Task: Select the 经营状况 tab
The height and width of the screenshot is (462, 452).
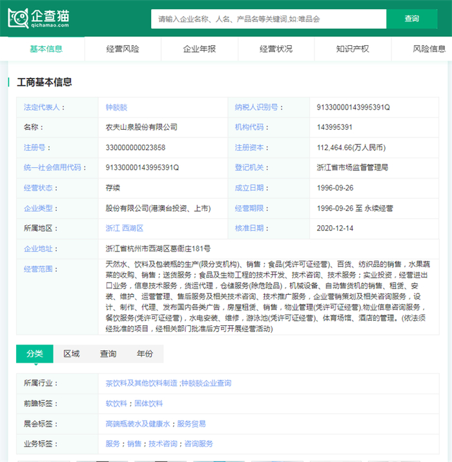Action: 276,49
